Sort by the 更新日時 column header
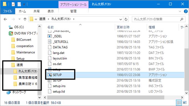 click(x=123, y=27)
